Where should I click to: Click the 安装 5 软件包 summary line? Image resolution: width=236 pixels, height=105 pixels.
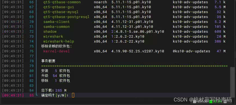pos(55,71)
